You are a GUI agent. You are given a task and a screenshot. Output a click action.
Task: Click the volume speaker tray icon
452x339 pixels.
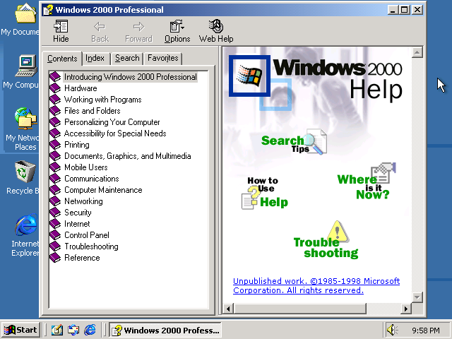tap(392, 330)
